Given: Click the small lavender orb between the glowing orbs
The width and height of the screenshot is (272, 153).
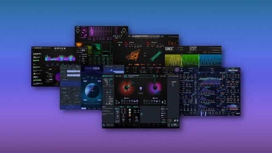Looking at the screenshot, I should coord(141,88).
